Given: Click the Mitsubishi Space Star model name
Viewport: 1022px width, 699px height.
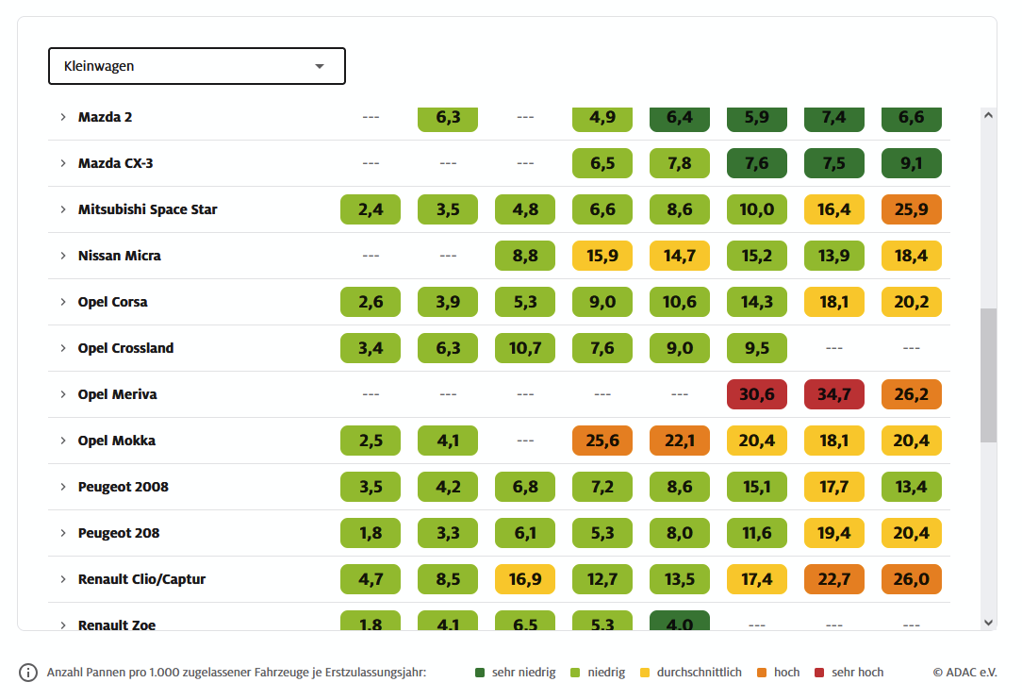Looking at the screenshot, I should coord(147,209).
